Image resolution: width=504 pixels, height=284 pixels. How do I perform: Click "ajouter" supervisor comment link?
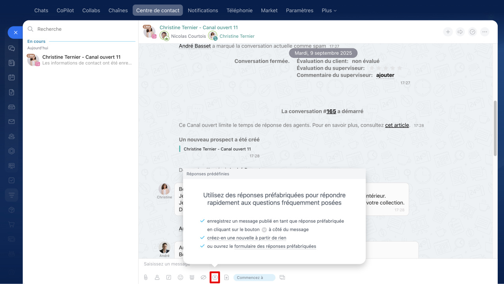point(385,75)
